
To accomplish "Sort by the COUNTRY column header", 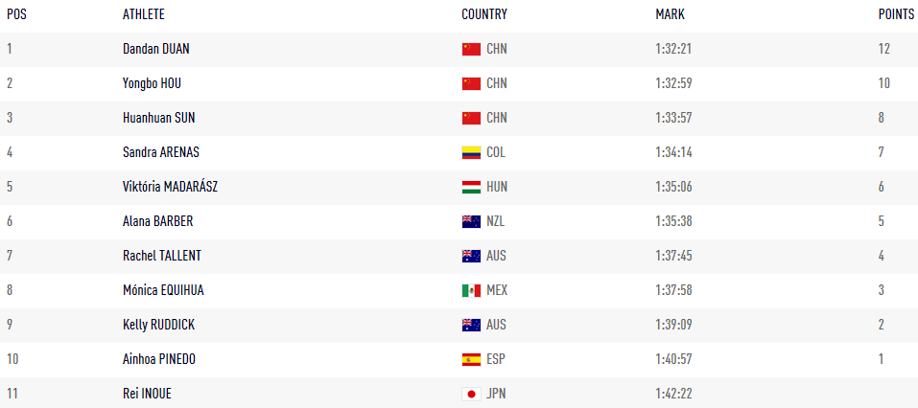I will click(x=484, y=15).
